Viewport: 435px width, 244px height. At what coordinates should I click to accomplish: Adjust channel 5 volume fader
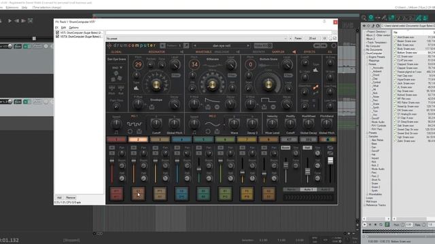tap(199, 169)
